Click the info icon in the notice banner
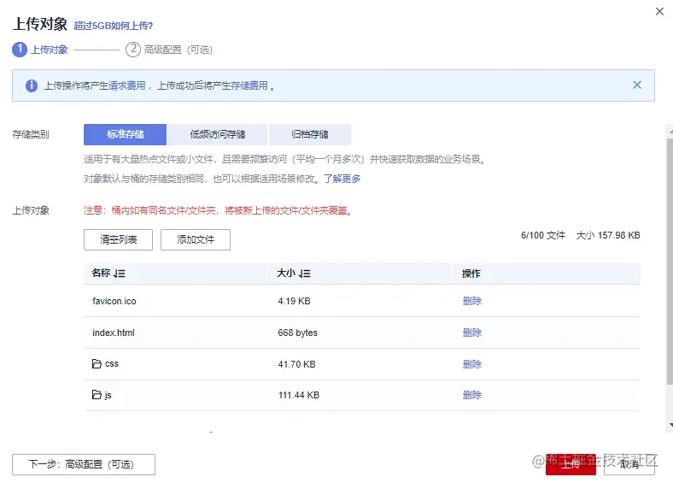Screen dimensions: 673x483 pos(32,85)
